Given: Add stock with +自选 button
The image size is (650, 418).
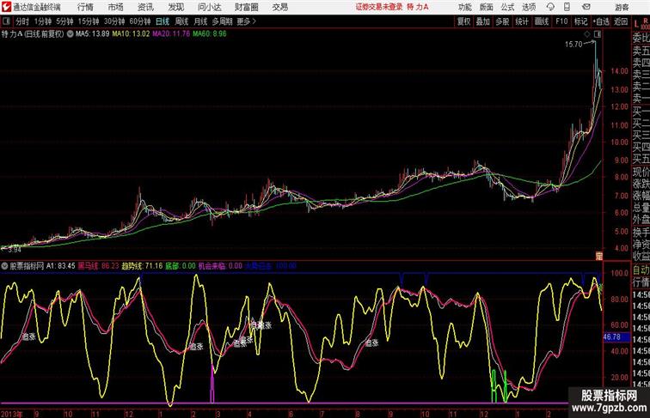Looking at the screenshot, I should pyautogui.click(x=601, y=21).
